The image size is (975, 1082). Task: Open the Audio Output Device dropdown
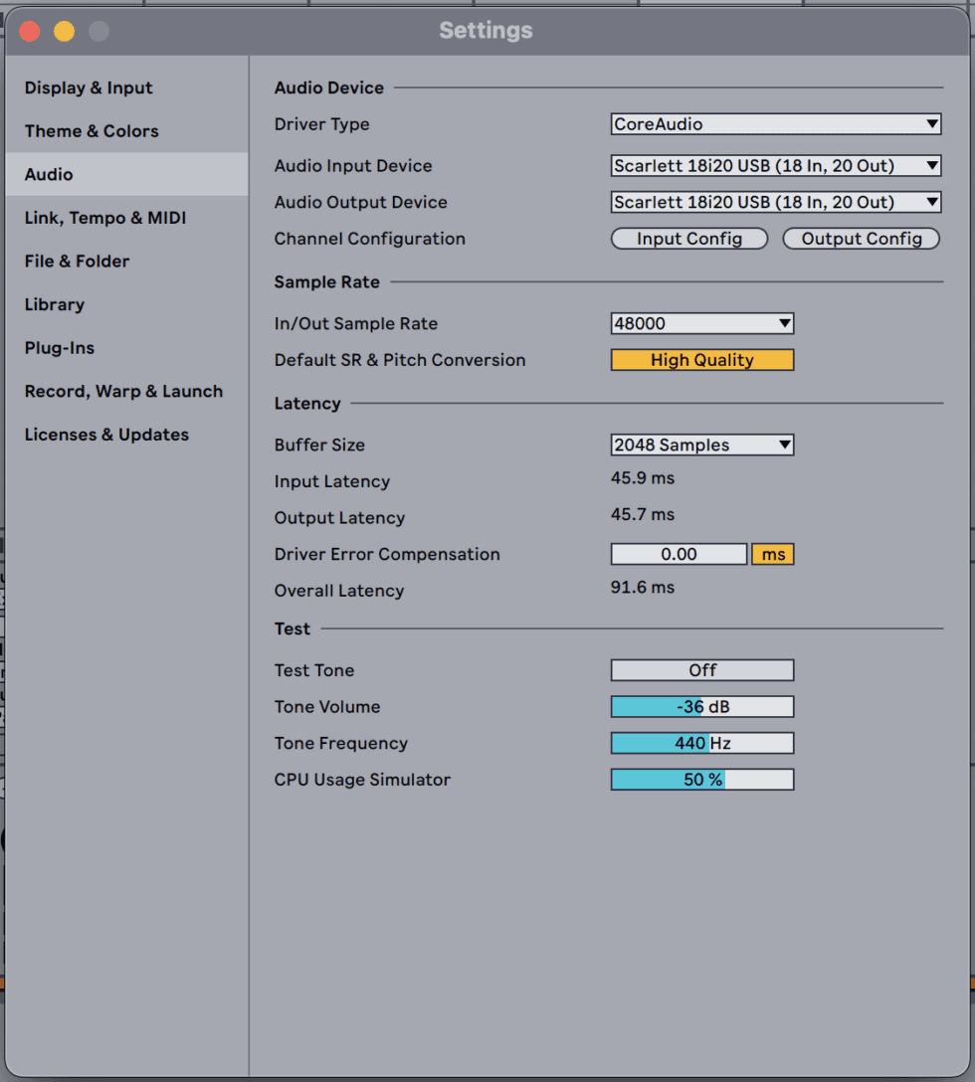(776, 202)
